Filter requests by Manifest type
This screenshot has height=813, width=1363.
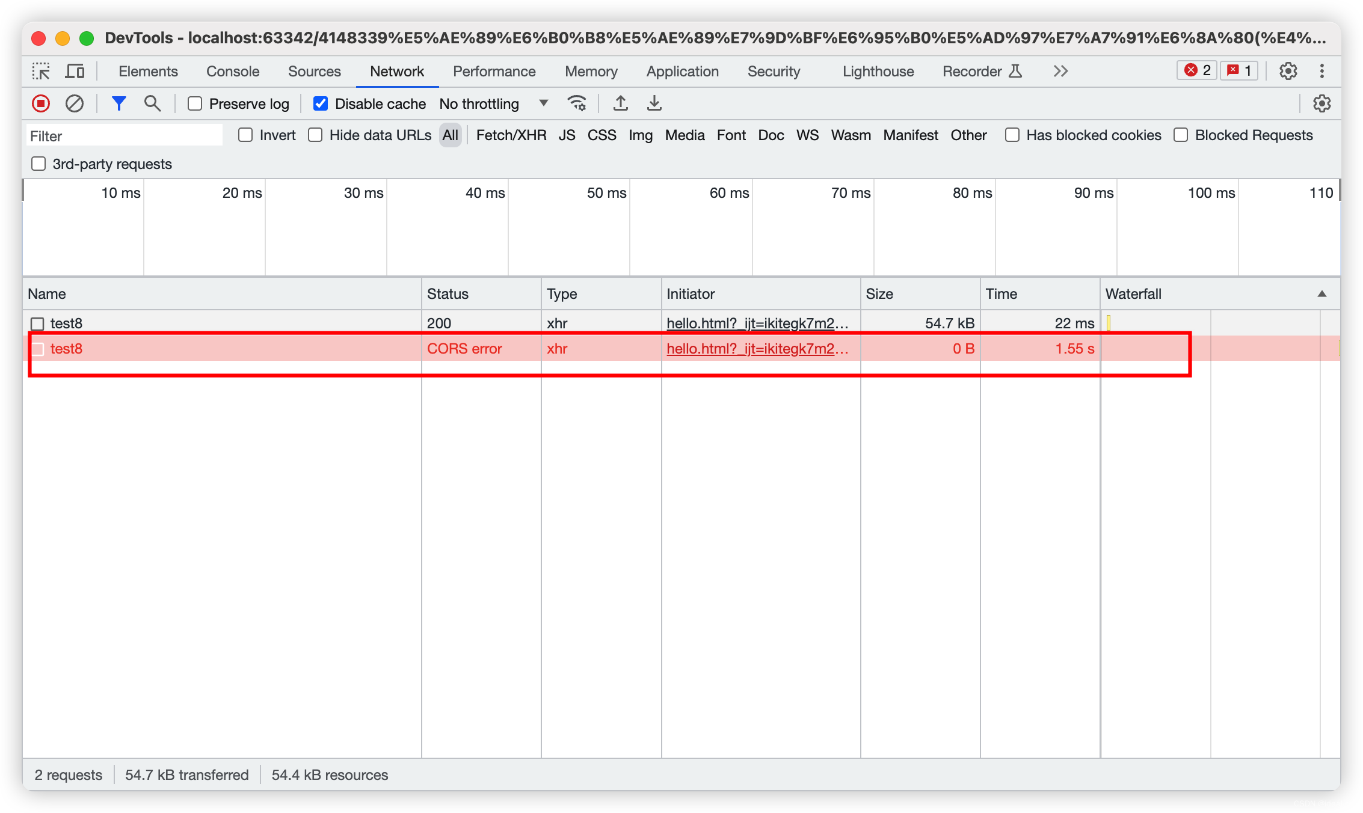pyautogui.click(x=910, y=135)
